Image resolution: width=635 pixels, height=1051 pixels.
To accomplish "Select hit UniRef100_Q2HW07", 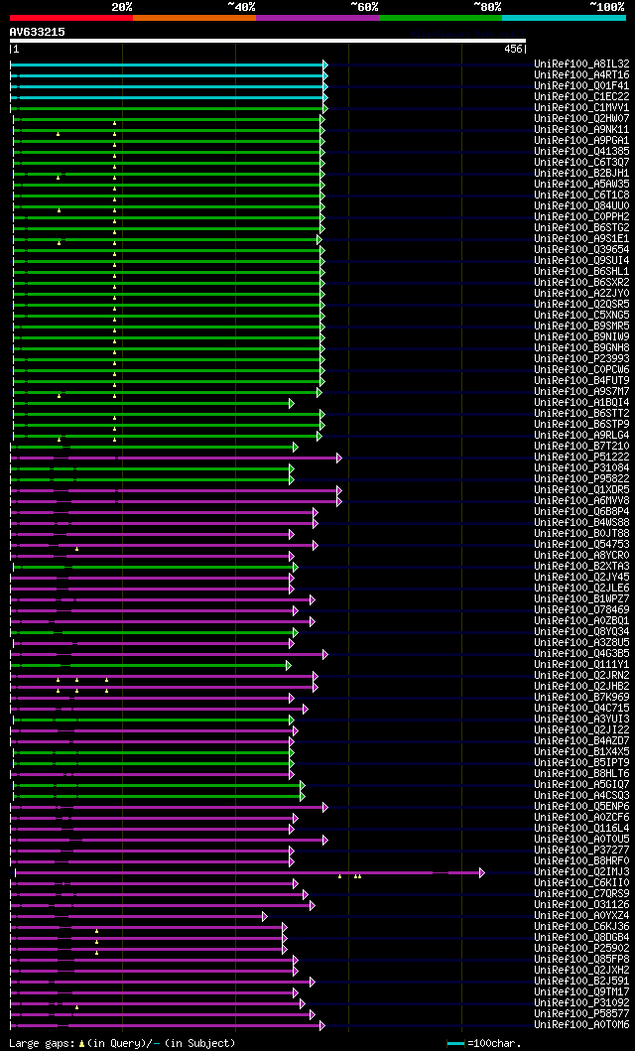I will pyautogui.click(x=581, y=119).
